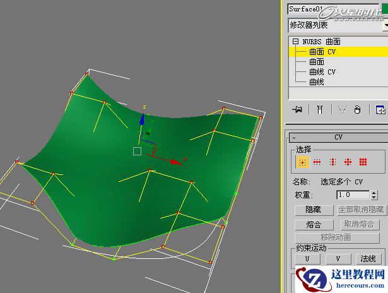This screenshot has width=388, height=293.
Task: Click the Pin Stack pushpin icon
Action: pos(297,109)
